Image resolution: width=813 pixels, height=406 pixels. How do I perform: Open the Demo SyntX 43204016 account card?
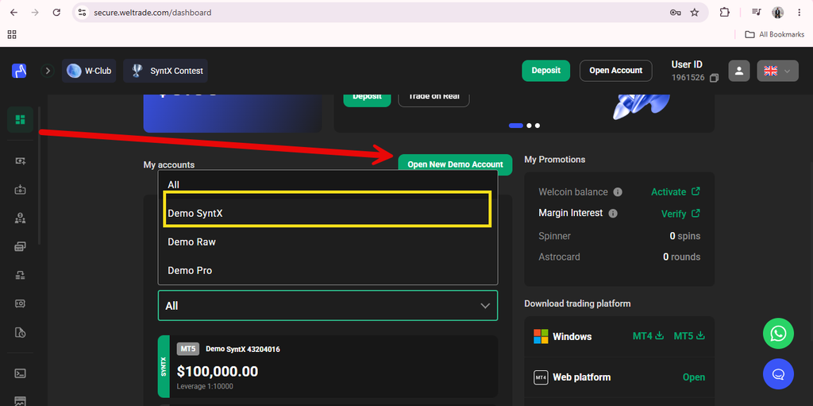tap(328, 366)
